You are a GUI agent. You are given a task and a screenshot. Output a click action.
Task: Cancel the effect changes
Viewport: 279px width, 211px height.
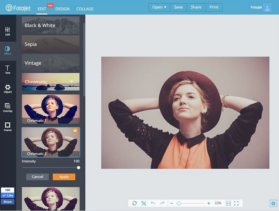(37, 177)
